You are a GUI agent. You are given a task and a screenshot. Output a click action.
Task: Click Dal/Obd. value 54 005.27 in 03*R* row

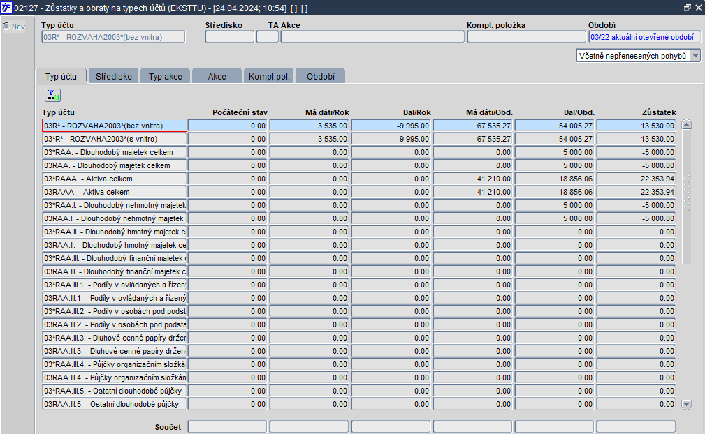pos(554,139)
